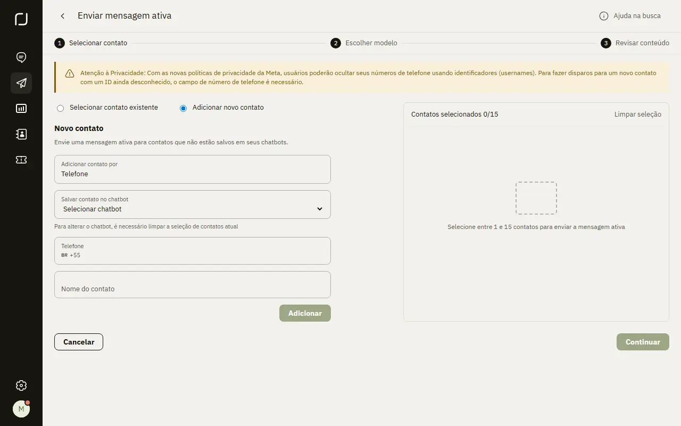Click the 'Novo contato' heading

pos(79,128)
